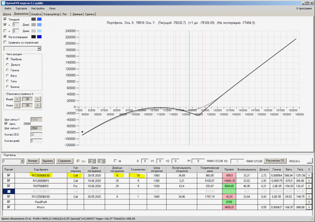Click the Профит column header
The width and height of the screenshot is (315, 222).
coord(229,169)
